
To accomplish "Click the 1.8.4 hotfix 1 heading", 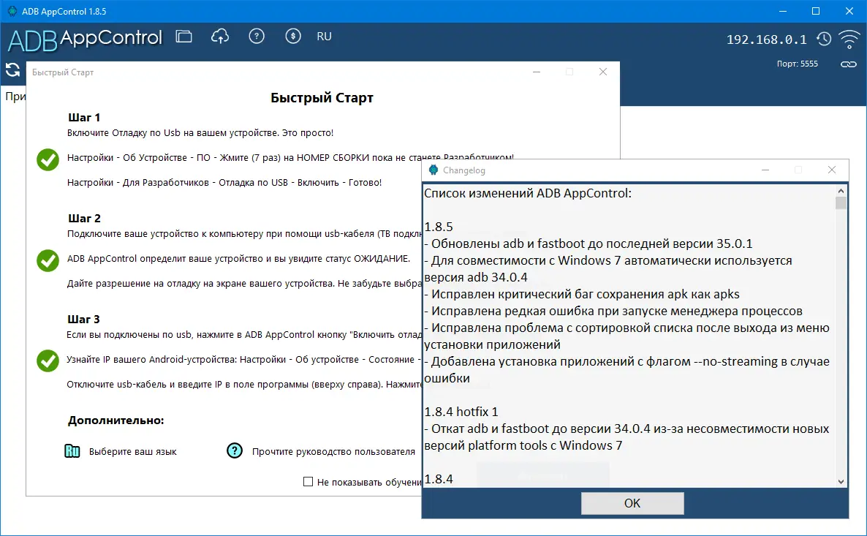I will point(461,412).
